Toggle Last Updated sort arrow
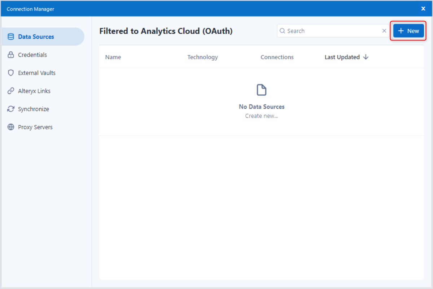Screen dimensions: 433x289 (x=366, y=57)
